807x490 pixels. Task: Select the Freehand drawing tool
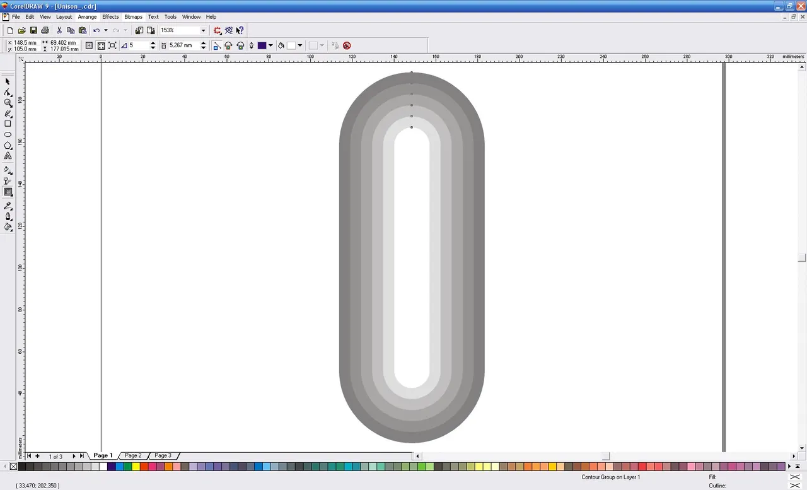pos(8,114)
